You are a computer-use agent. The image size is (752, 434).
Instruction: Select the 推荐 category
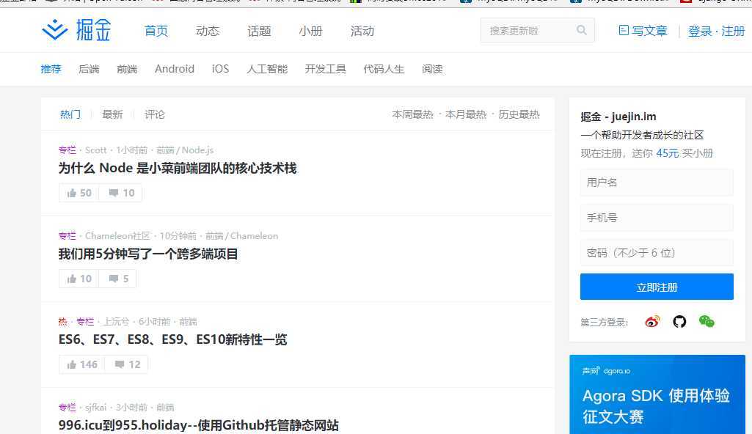(51, 69)
